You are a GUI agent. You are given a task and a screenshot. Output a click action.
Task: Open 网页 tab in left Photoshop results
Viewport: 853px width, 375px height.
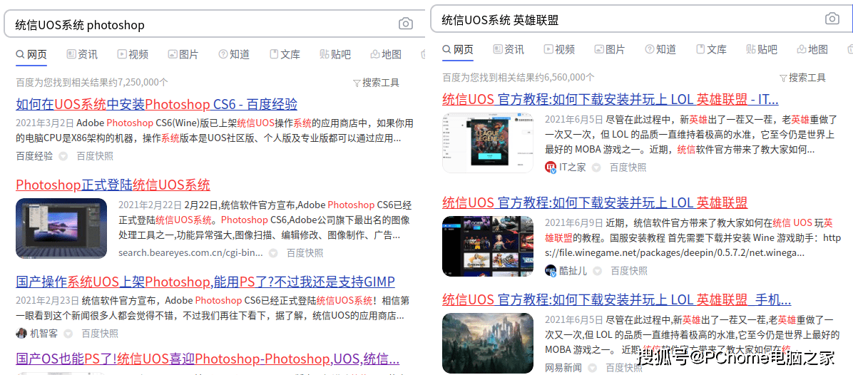(x=31, y=54)
